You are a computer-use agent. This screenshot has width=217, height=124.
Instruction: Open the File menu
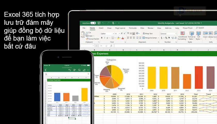(84, 28)
